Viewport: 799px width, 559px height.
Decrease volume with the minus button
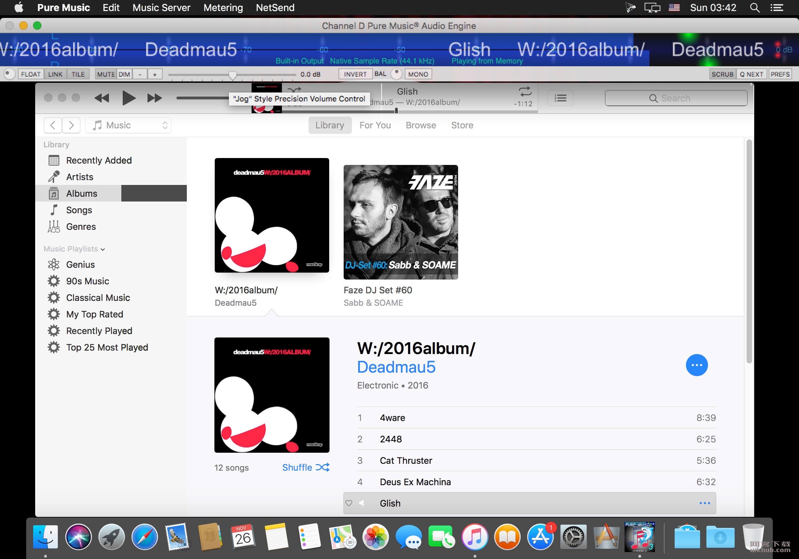[140, 74]
